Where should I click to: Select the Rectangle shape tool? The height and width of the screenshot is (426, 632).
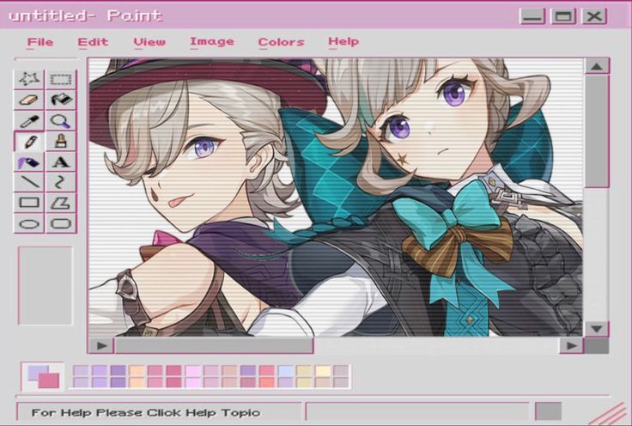30,204
